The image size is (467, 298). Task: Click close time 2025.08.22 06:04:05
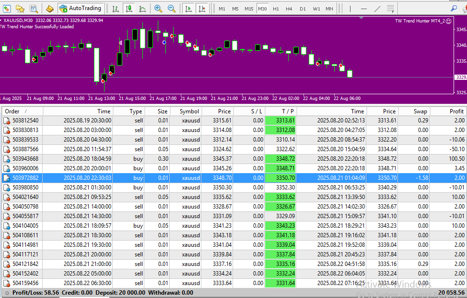[x=341, y=274]
